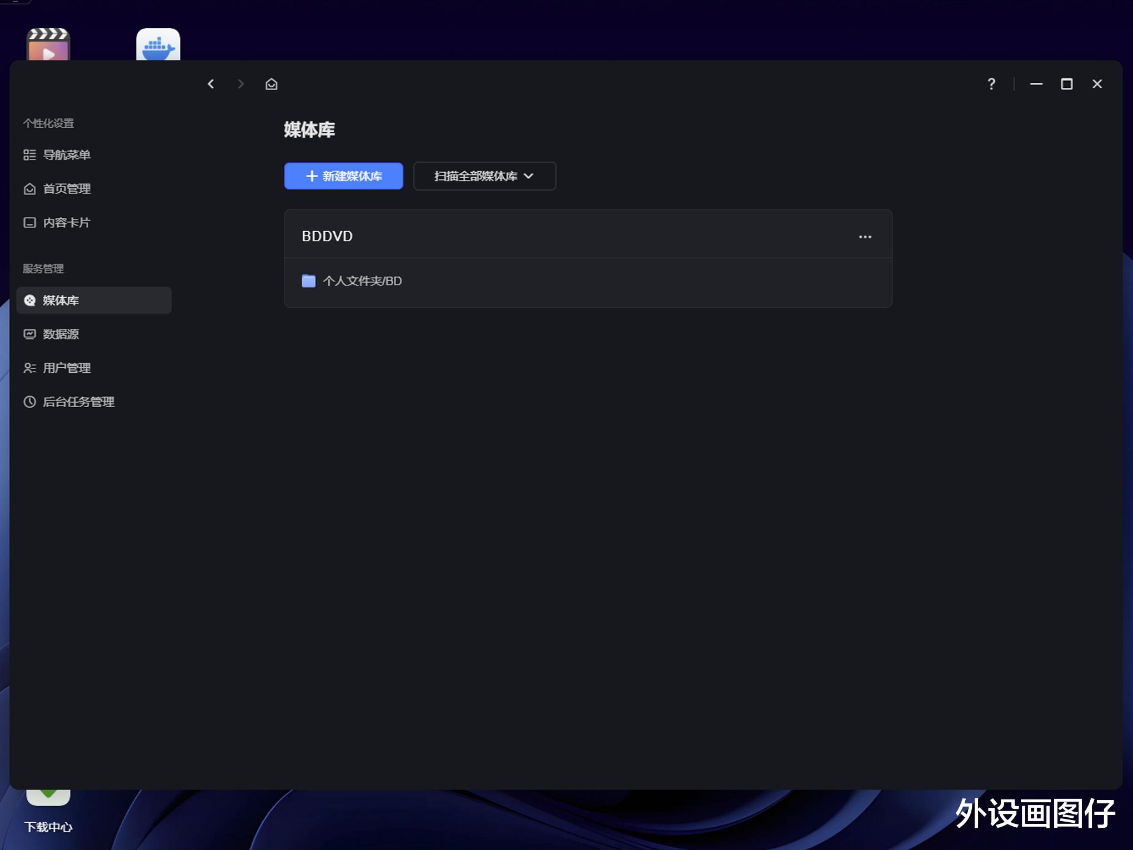1133x850 pixels.
Task: Click the blue folder icon beside 个人文件夹/BD
Action: coord(308,281)
